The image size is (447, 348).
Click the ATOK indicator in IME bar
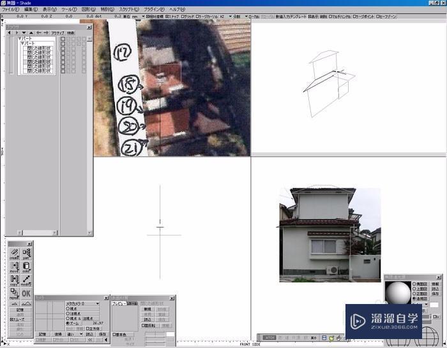click(x=269, y=338)
